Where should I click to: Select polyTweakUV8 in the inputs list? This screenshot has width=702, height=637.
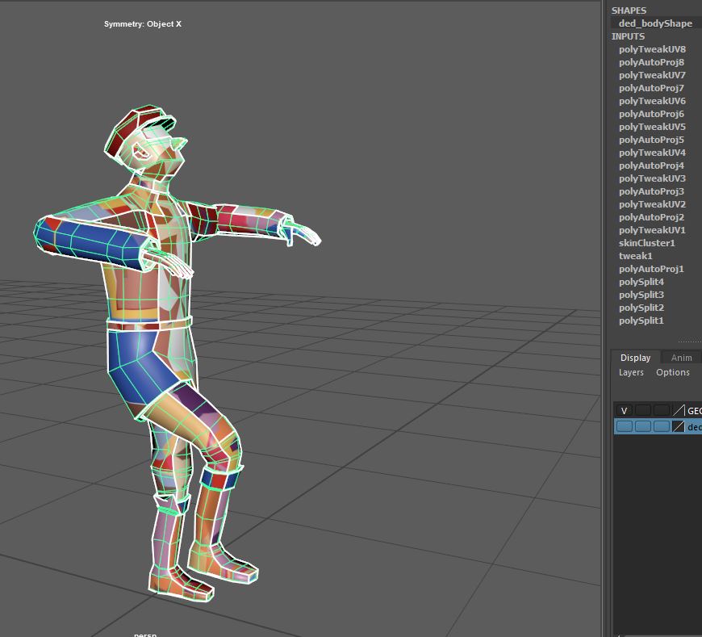click(652, 49)
